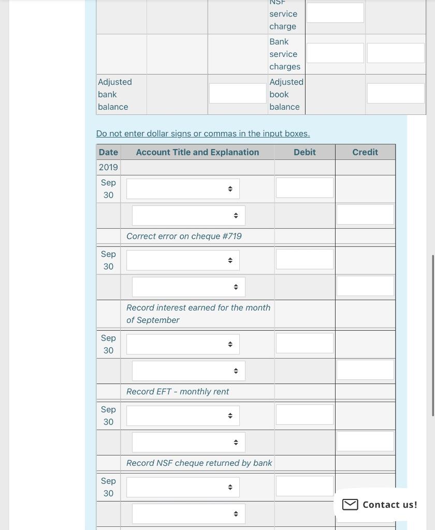
Task: Open the debit account dropdown for interest earned entry
Action: coord(182,260)
